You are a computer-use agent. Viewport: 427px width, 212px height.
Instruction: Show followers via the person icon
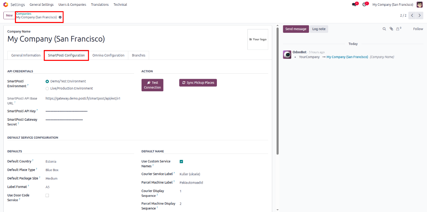pyautogui.click(x=398, y=29)
